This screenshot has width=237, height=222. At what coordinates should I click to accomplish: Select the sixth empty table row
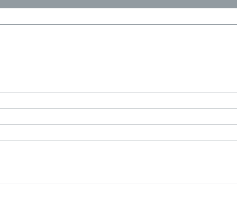click(x=118, y=133)
